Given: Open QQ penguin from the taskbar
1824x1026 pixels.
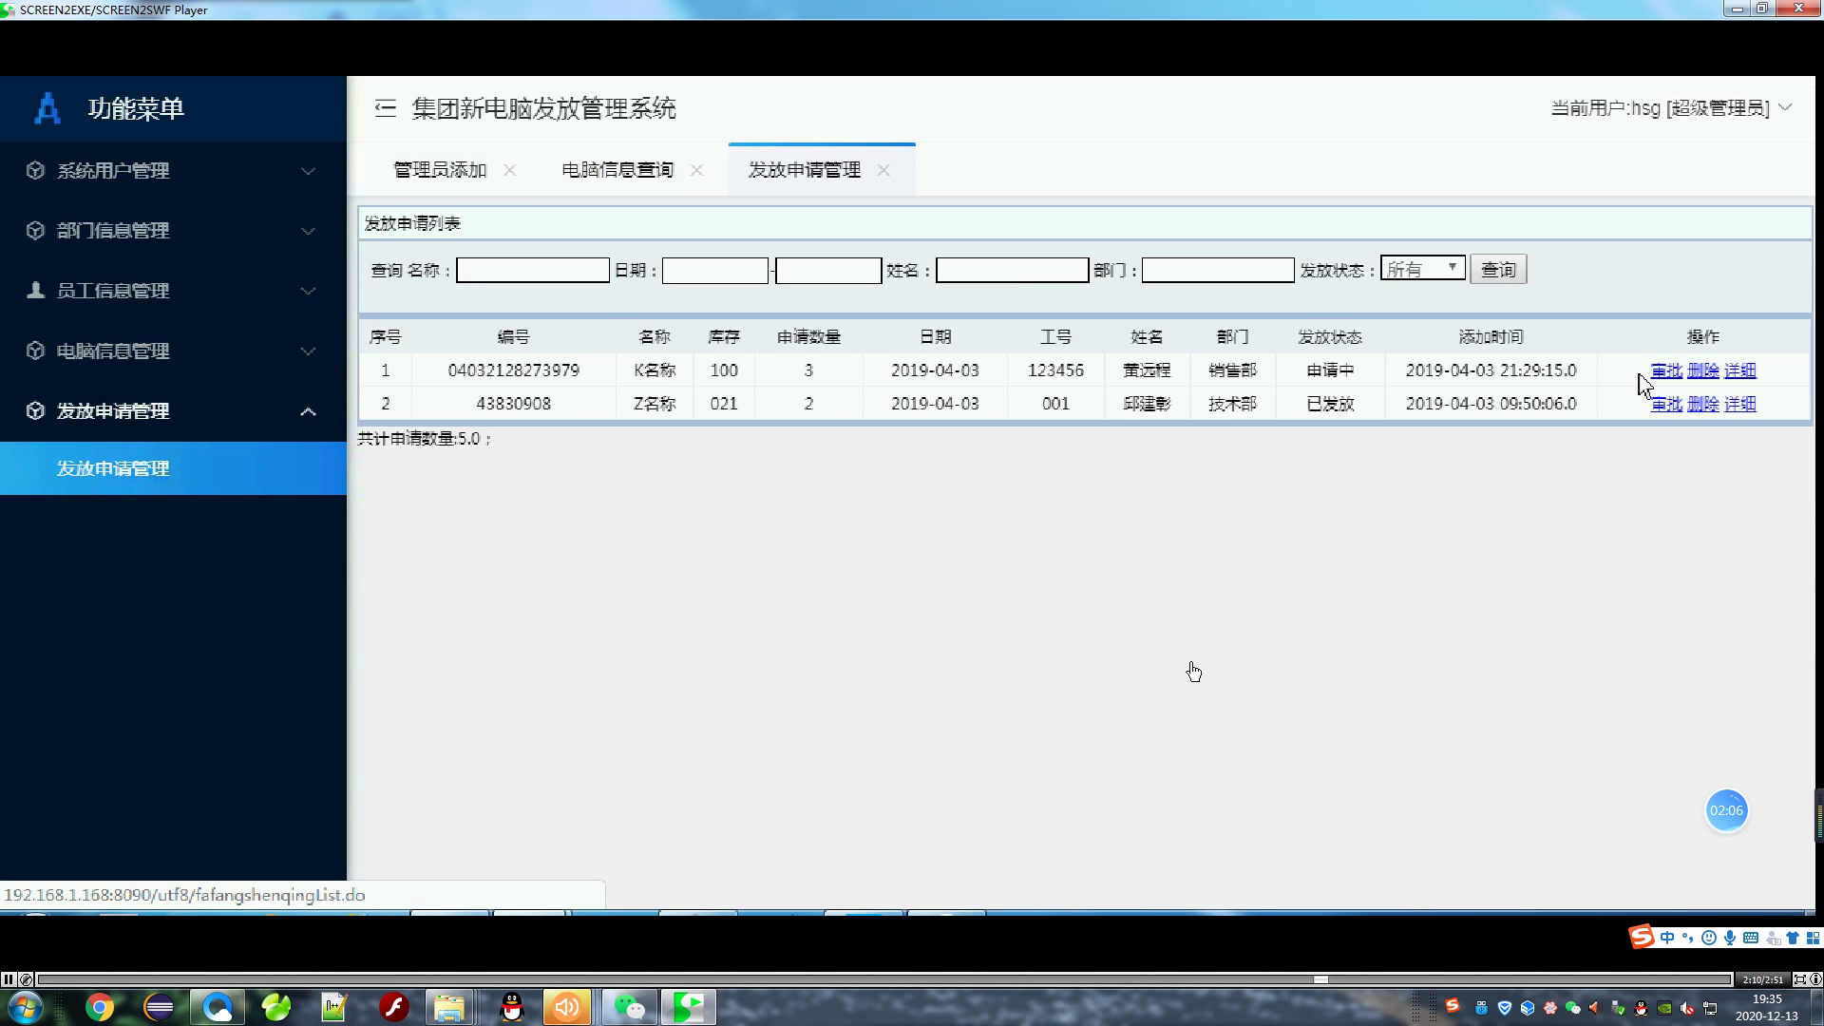Looking at the screenshot, I should [x=512, y=1007].
